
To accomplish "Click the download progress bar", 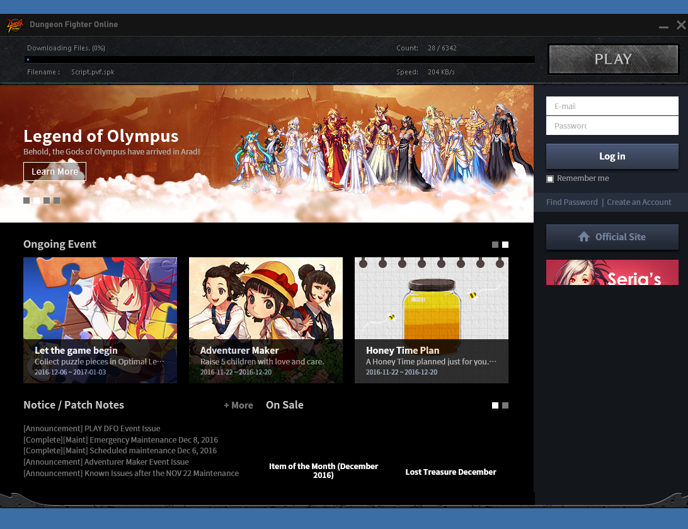I will [x=280, y=60].
